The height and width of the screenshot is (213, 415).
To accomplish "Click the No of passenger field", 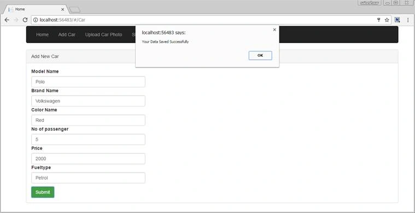I will [x=88, y=139].
